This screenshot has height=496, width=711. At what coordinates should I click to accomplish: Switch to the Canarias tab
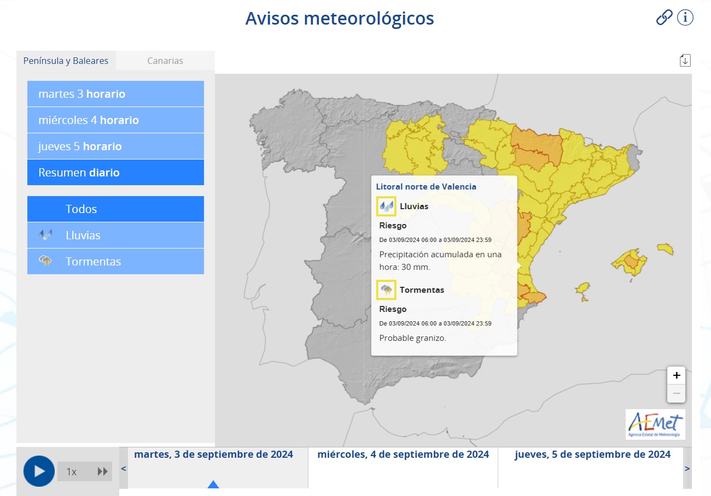tap(165, 61)
